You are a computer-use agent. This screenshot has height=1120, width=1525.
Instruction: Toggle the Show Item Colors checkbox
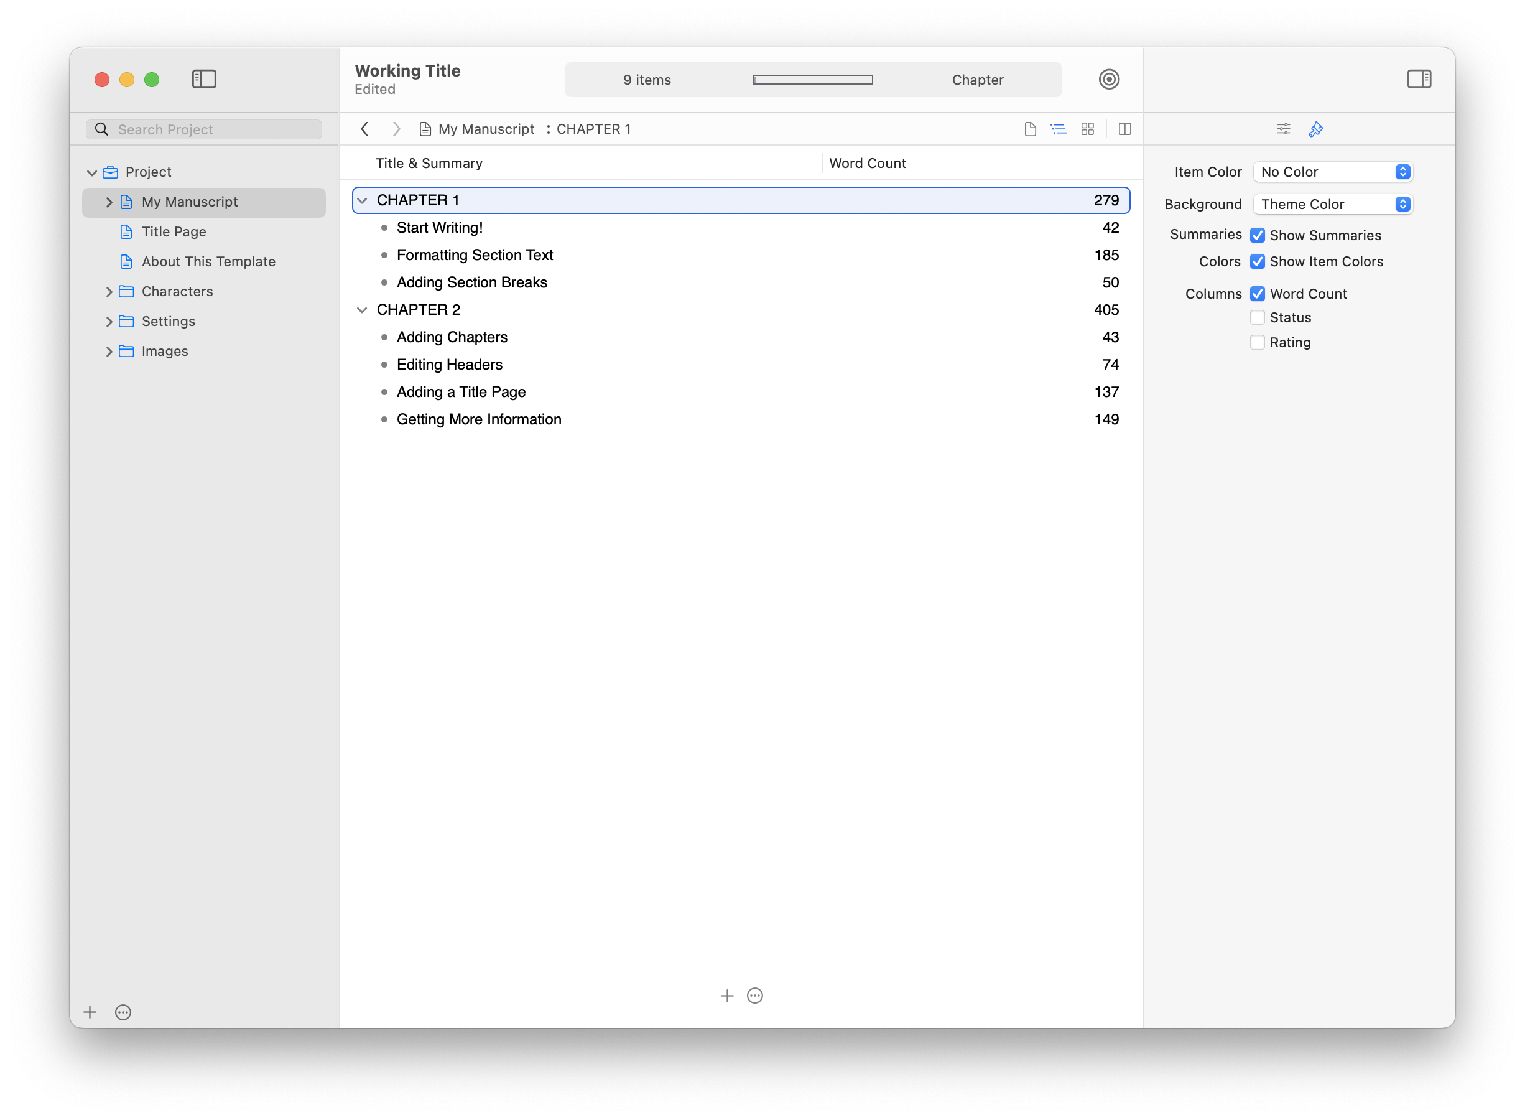(1258, 262)
